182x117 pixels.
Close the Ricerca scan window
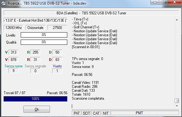point(174,2)
